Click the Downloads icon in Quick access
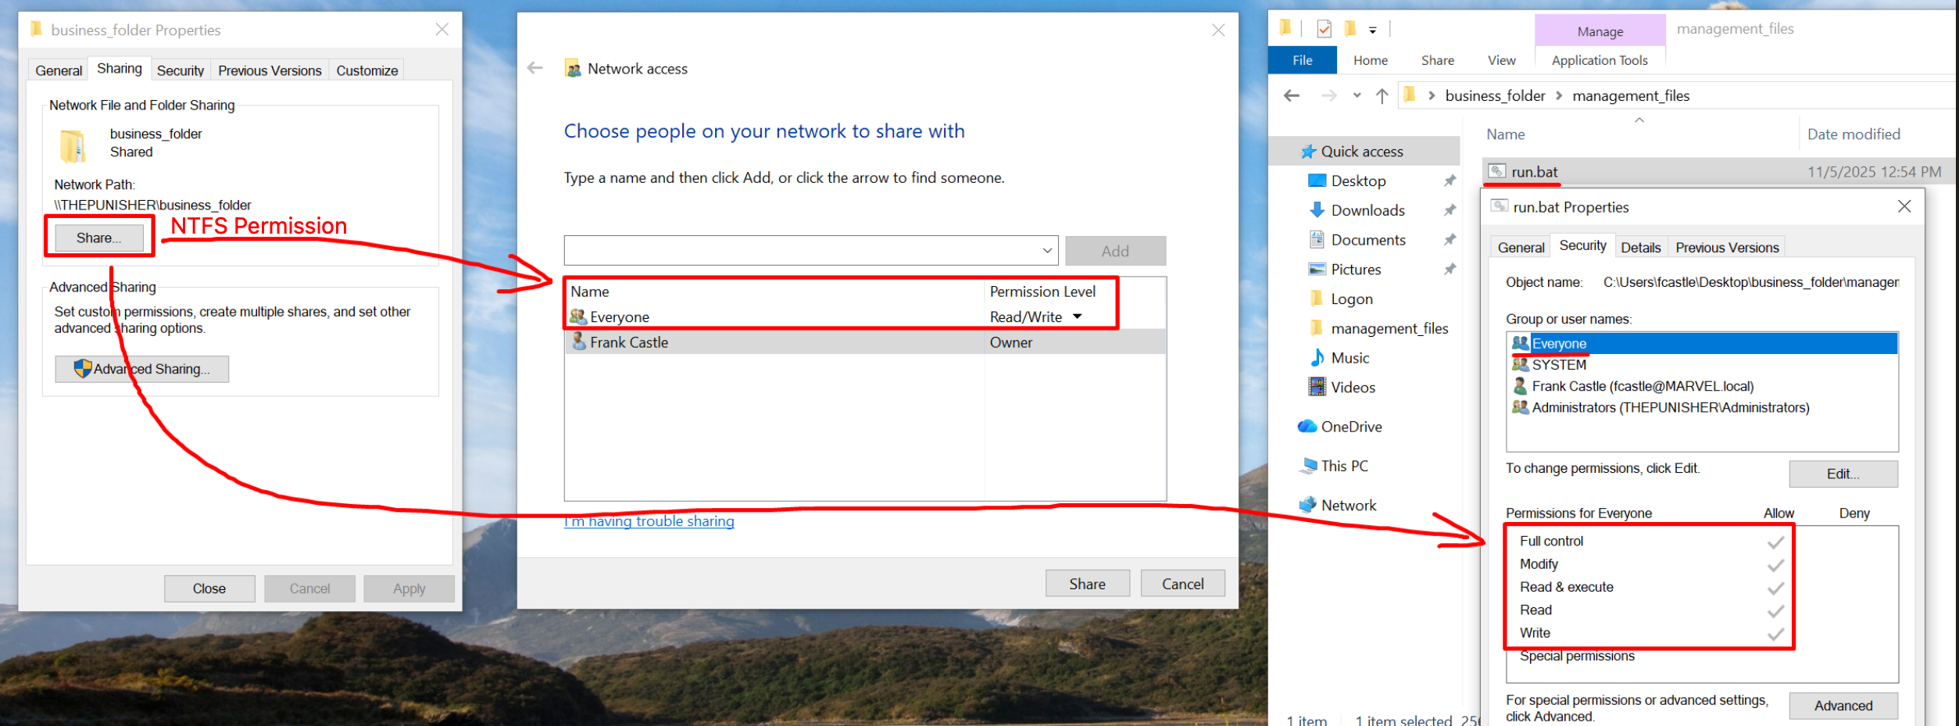The width and height of the screenshot is (1959, 726). [x=1317, y=210]
